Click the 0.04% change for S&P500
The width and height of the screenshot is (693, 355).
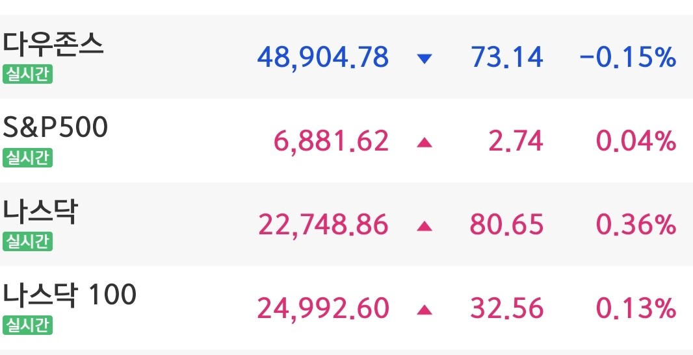click(636, 141)
